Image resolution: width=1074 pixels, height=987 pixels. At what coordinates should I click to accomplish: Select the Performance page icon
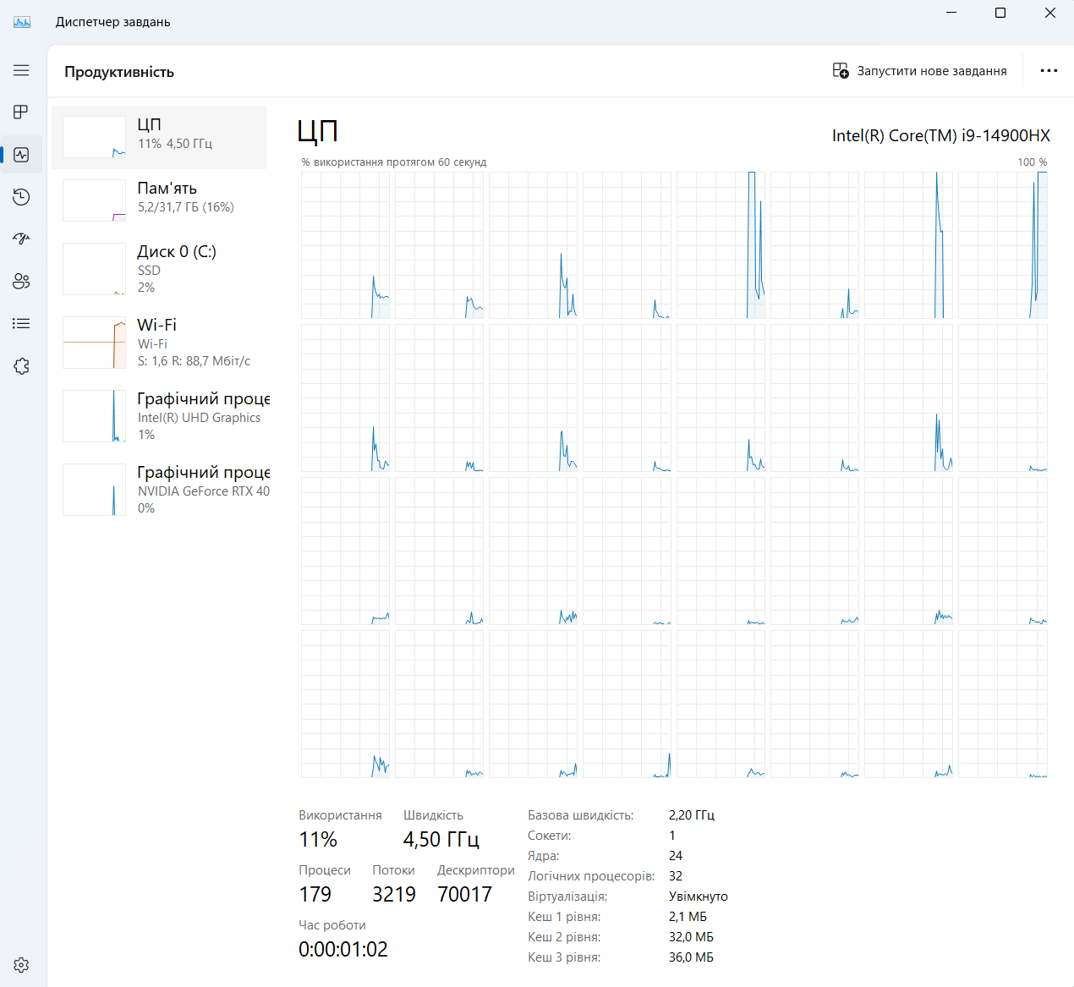click(x=21, y=155)
